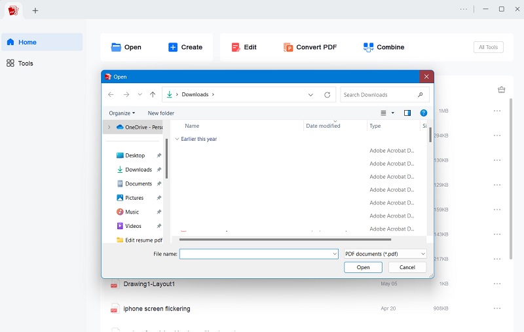524x332 pixels.
Task: Toggle the preview pane
Action: click(407, 113)
